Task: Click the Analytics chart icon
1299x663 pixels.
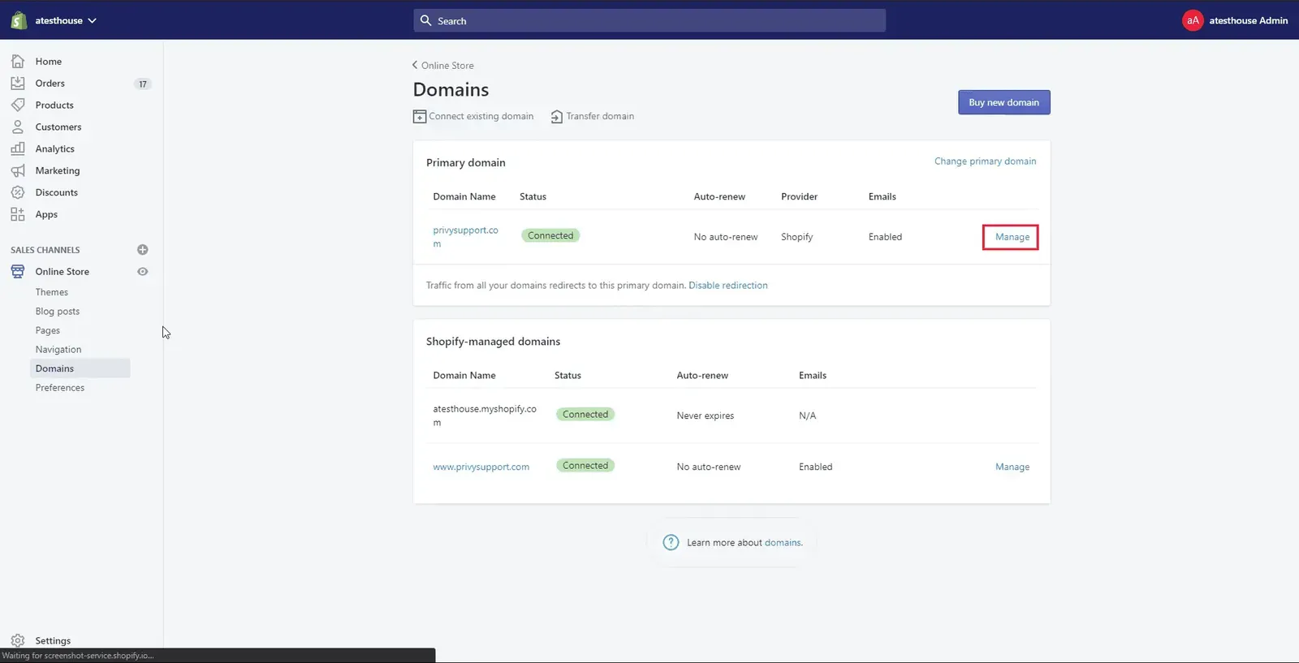Action: [x=18, y=149]
